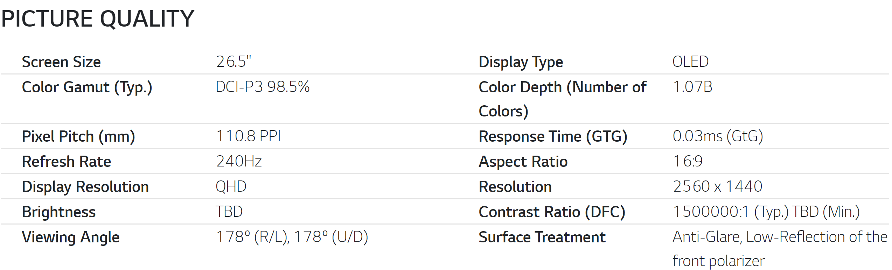Viewport: 892px width, 270px height.
Task: Select the Screen Size label
Action: pos(61,62)
